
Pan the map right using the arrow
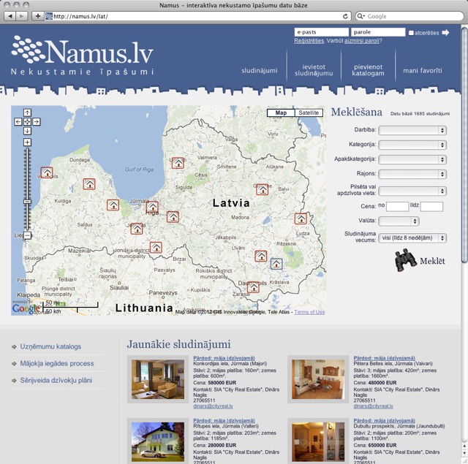pyautogui.click(x=37, y=122)
